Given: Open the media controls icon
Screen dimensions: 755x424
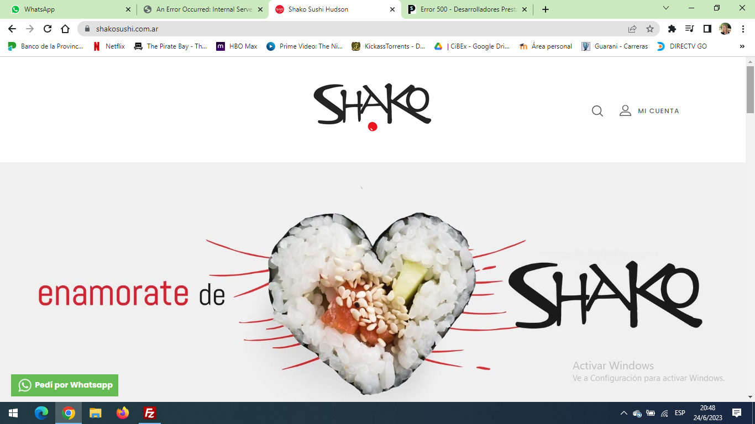Looking at the screenshot, I should (690, 29).
